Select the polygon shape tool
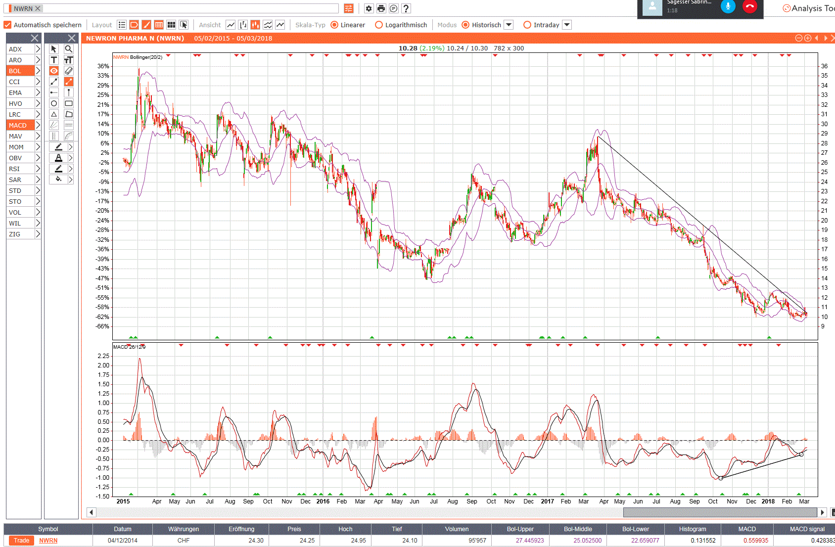 [69, 114]
